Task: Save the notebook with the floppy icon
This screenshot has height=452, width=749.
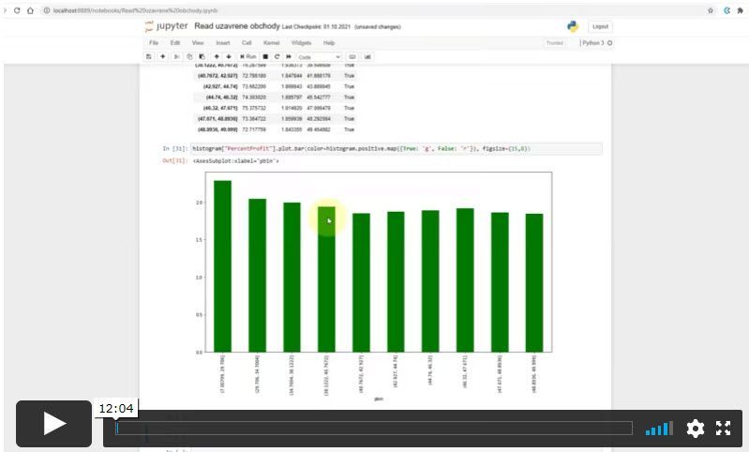Action: coord(149,57)
